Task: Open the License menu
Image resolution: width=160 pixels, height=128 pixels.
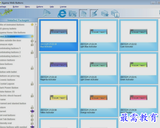Action: click(x=63, y=7)
